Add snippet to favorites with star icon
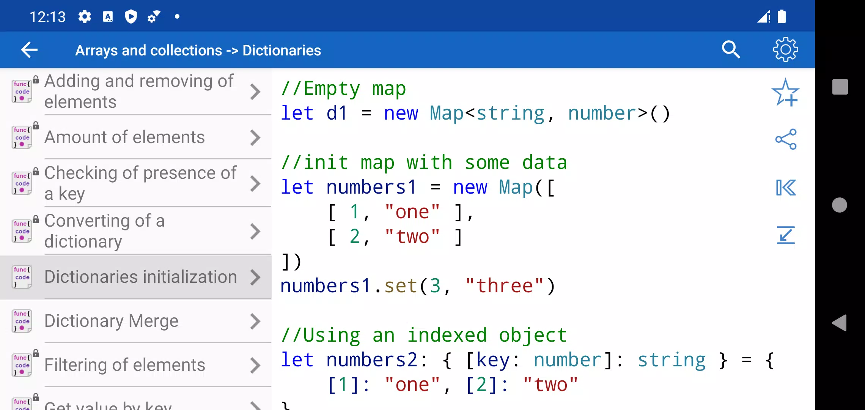Image resolution: width=865 pixels, height=410 pixels. 785,92
